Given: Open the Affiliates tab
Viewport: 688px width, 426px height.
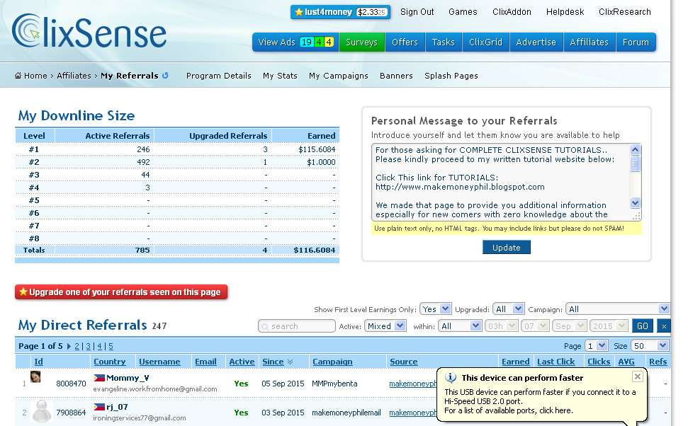Looking at the screenshot, I should click(x=590, y=42).
